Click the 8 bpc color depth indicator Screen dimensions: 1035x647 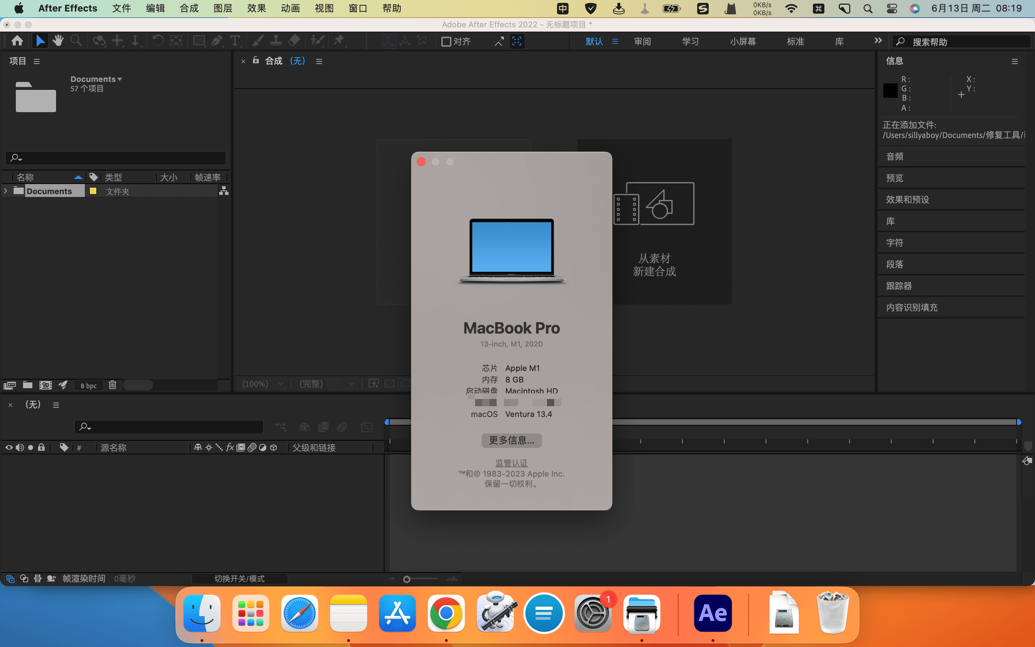tap(88, 385)
